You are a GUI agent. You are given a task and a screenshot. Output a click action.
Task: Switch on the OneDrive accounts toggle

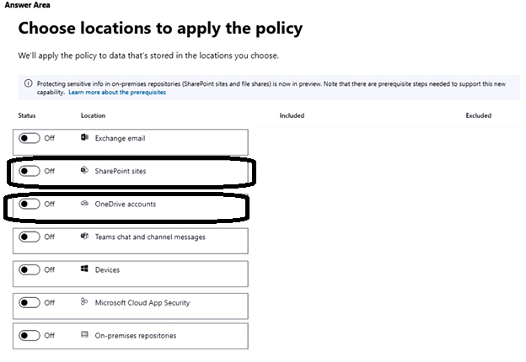pos(30,204)
